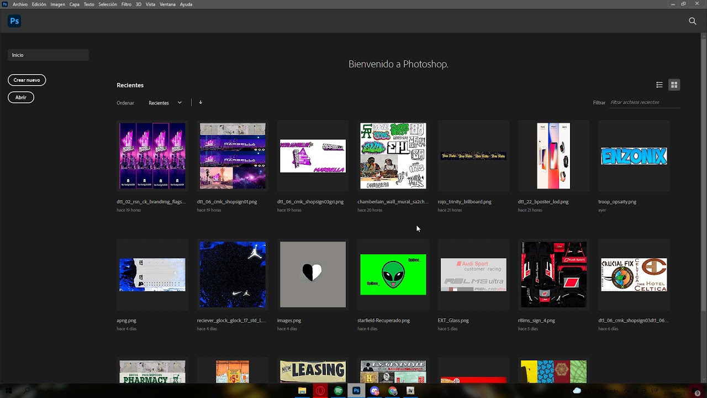707x398 pixels.
Task: Open Opera browser from taskbar
Action: pos(320,391)
